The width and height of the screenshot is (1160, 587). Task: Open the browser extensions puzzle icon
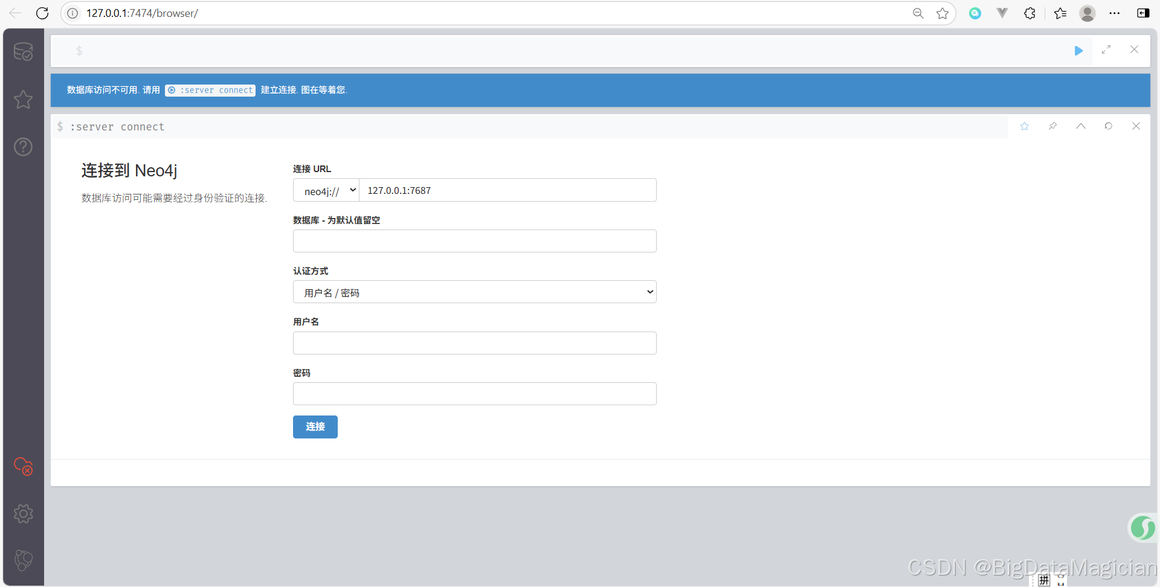point(1030,13)
